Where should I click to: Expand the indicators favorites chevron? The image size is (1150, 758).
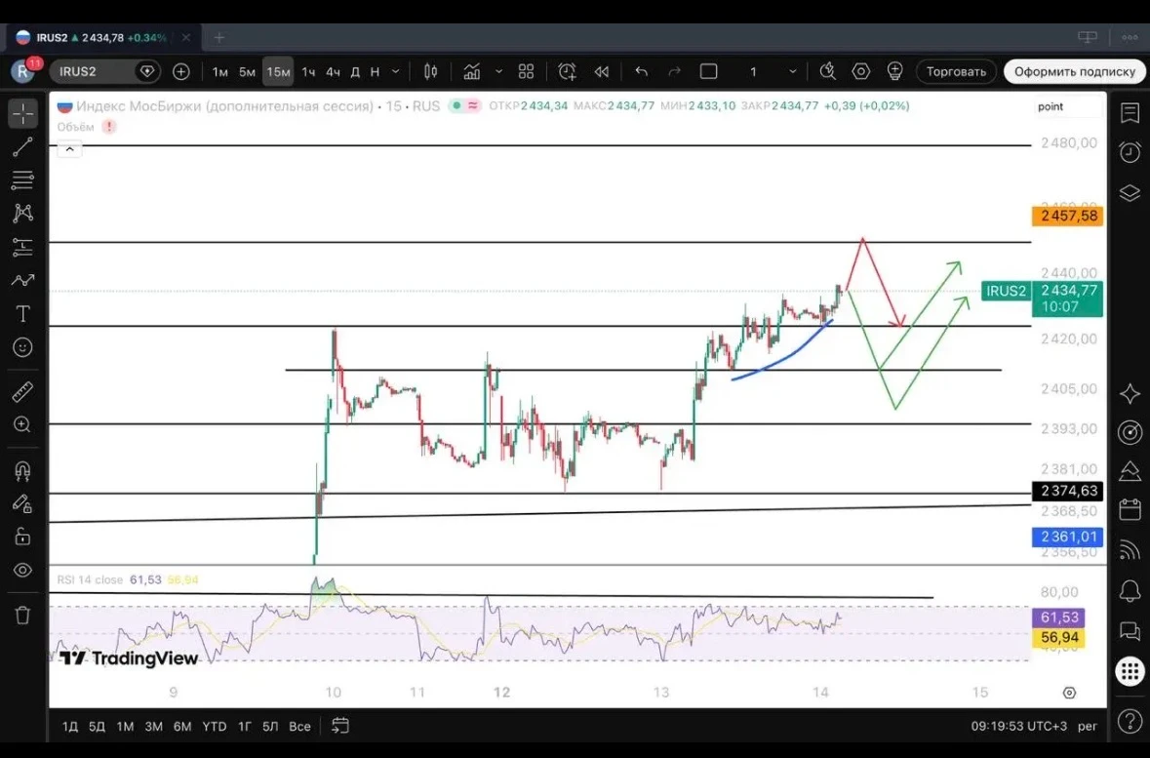coord(498,71)
